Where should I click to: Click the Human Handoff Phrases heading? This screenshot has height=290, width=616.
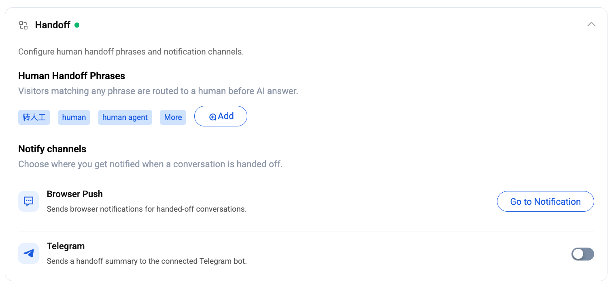tap(72, 76)
